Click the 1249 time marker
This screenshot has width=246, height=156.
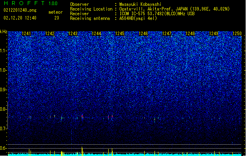click(214, 34)
